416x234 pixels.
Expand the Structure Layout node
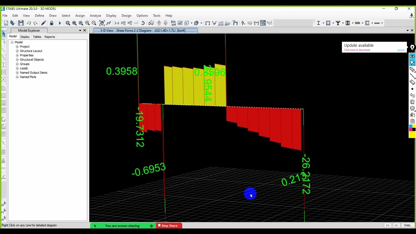(x=17, y=51)
